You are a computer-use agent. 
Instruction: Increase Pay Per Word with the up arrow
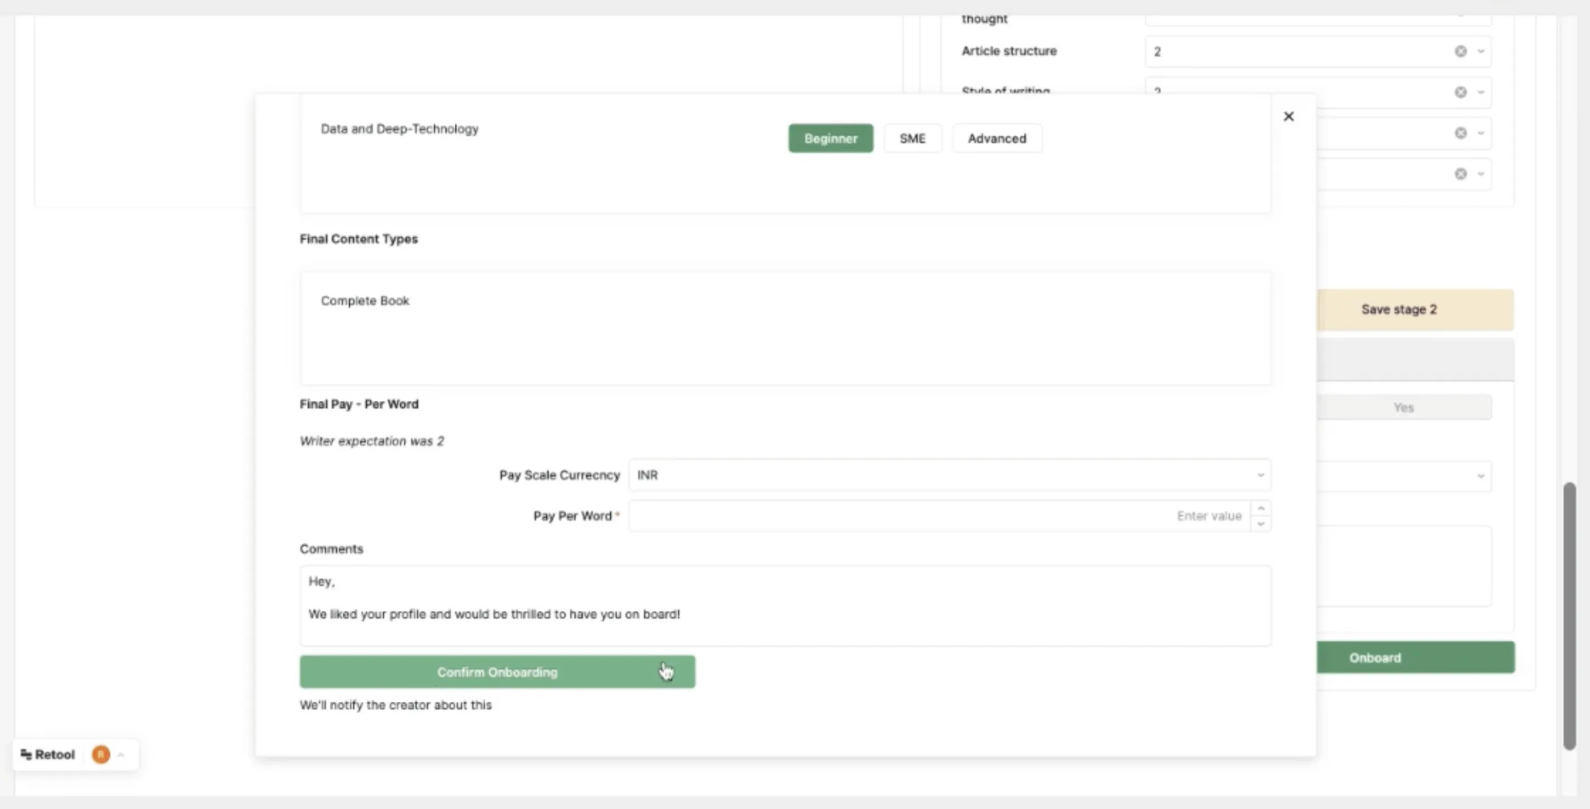(1261, 509)
